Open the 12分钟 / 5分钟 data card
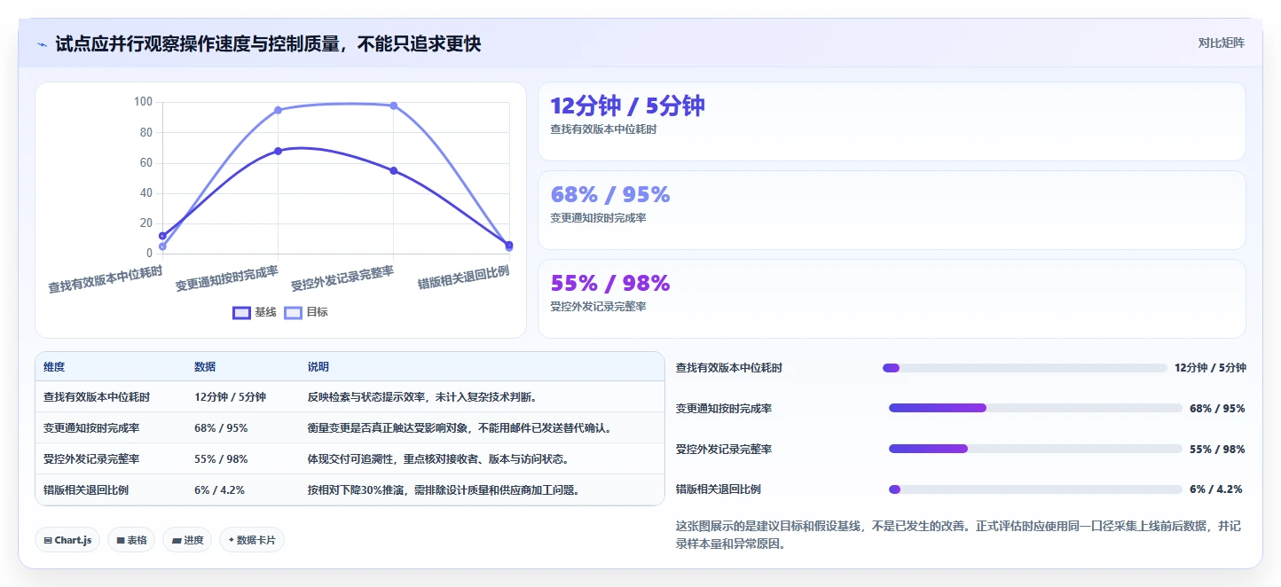The image size is (1281, 587). 892,121
